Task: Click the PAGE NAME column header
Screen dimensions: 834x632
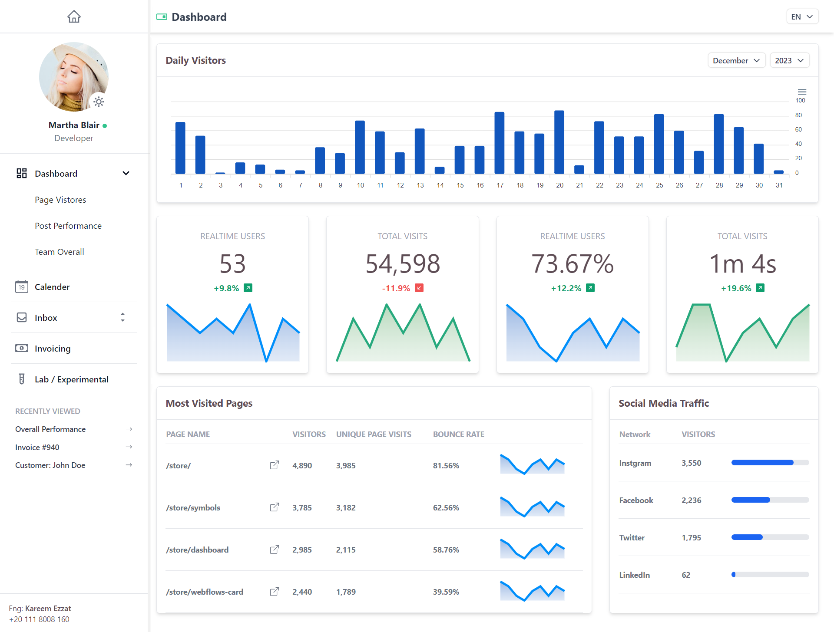Action: pos(188,434)
